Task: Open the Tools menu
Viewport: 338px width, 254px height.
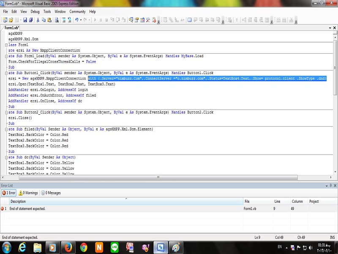Action: pos(47,12)
